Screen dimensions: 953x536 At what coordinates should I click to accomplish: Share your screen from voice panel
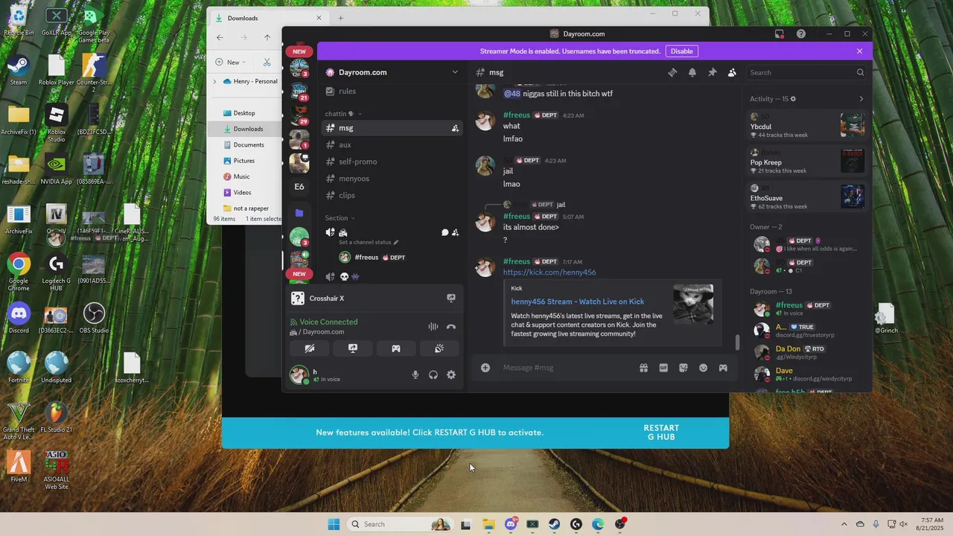click(353, 348)
